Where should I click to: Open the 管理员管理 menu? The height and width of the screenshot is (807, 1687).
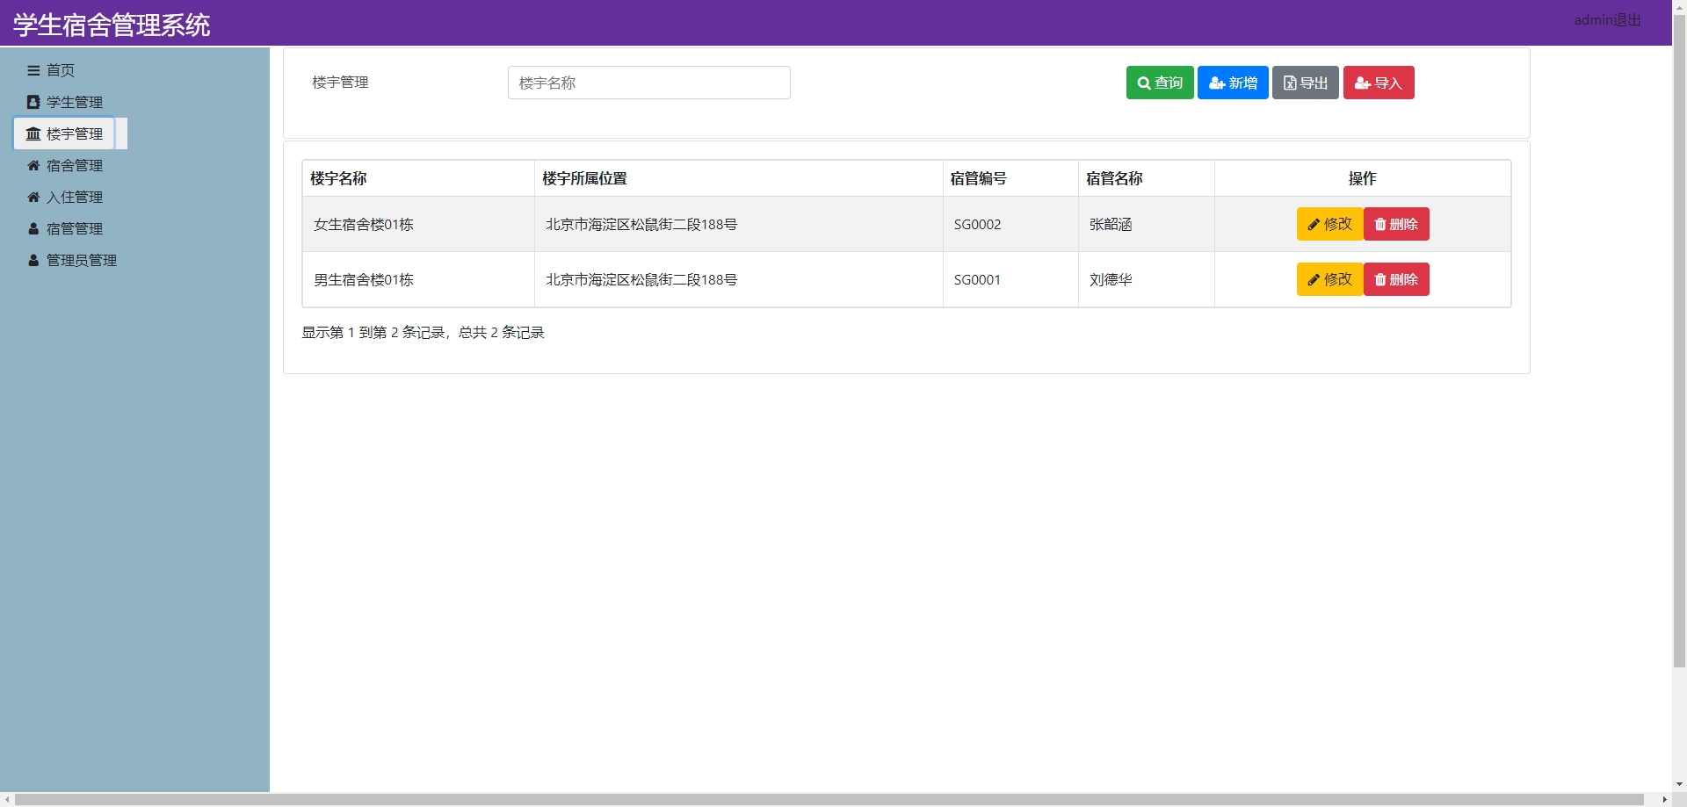[82, 260]
